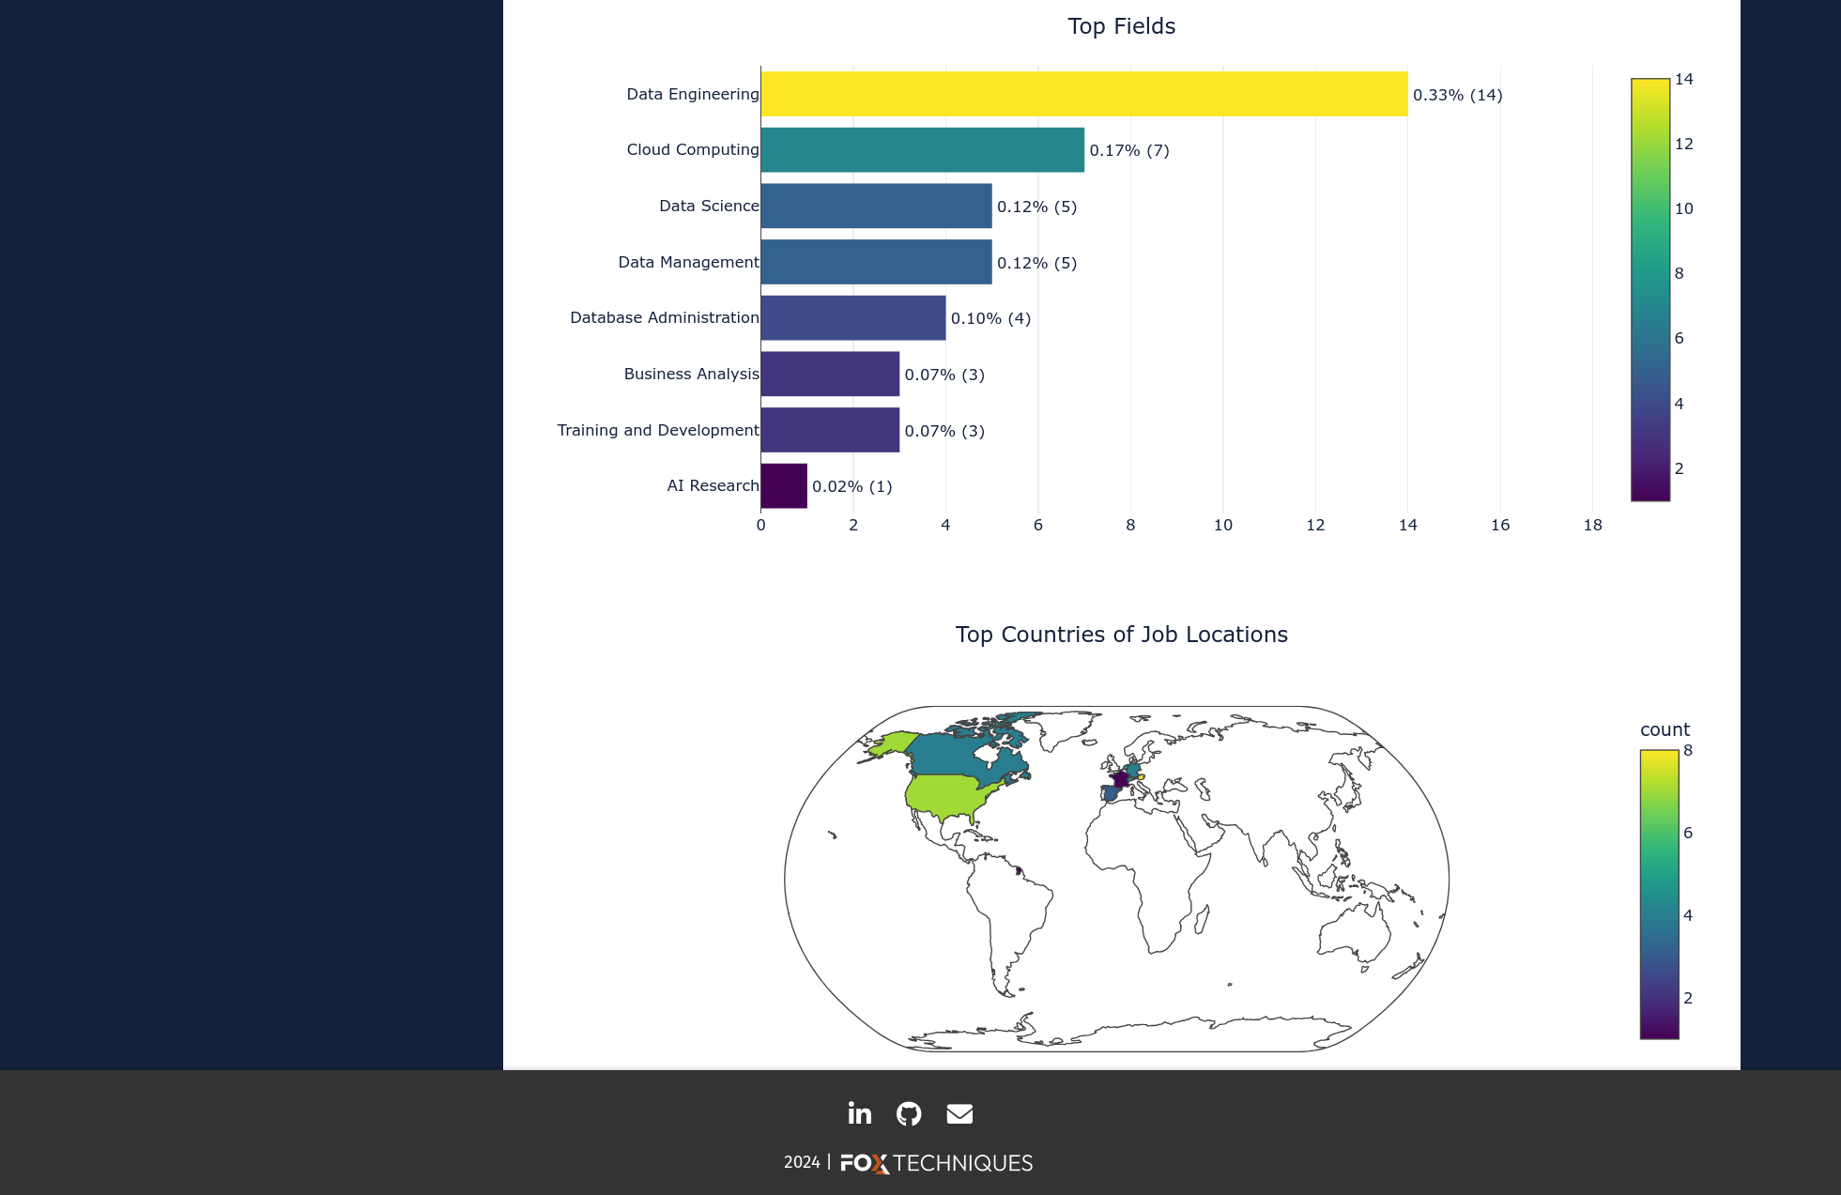
Task: Click the 'Database Administration' axis label
Action: click(665, 317)
